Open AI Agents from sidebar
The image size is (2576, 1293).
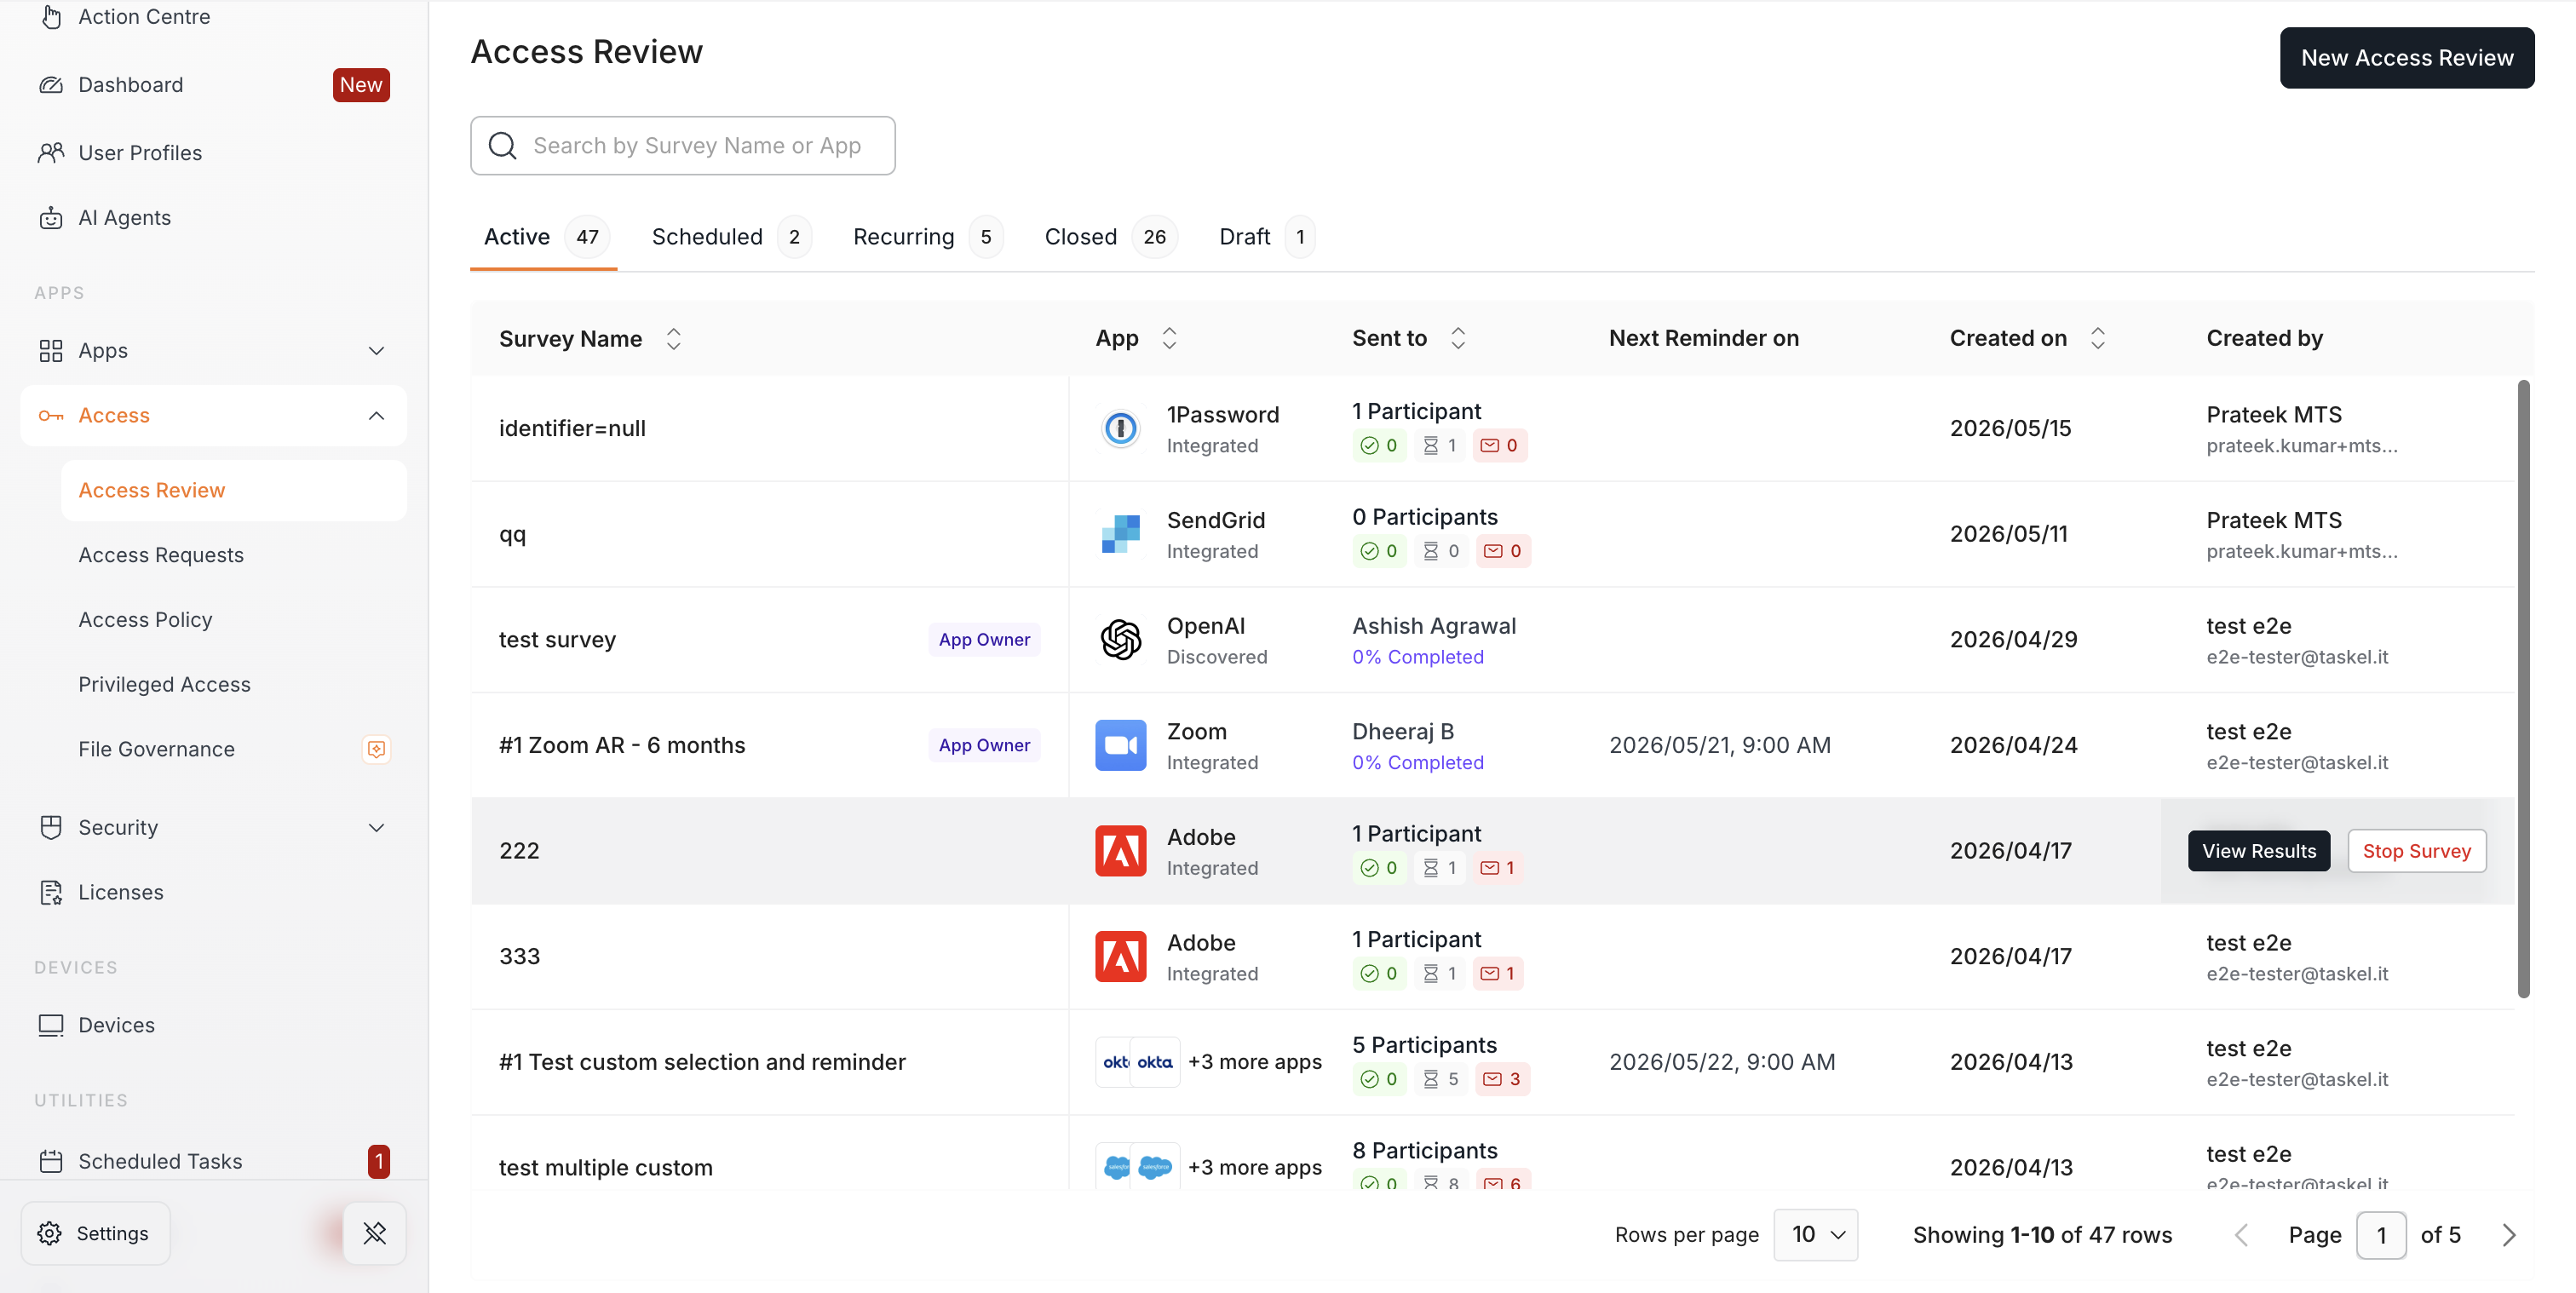pyautogui.click(x=124, y=218)
